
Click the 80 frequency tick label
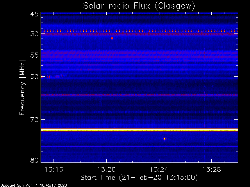click(x=34, y=160)
